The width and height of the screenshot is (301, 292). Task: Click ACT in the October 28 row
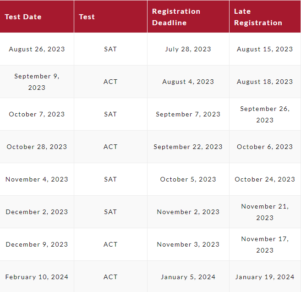(110, 147)
